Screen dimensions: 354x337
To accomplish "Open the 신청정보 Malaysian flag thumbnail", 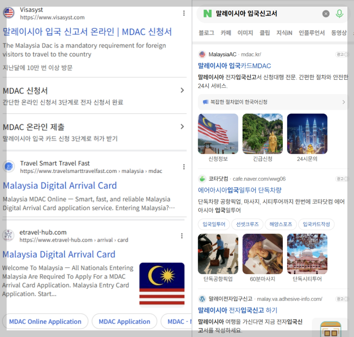I will [x=218, y=133].
